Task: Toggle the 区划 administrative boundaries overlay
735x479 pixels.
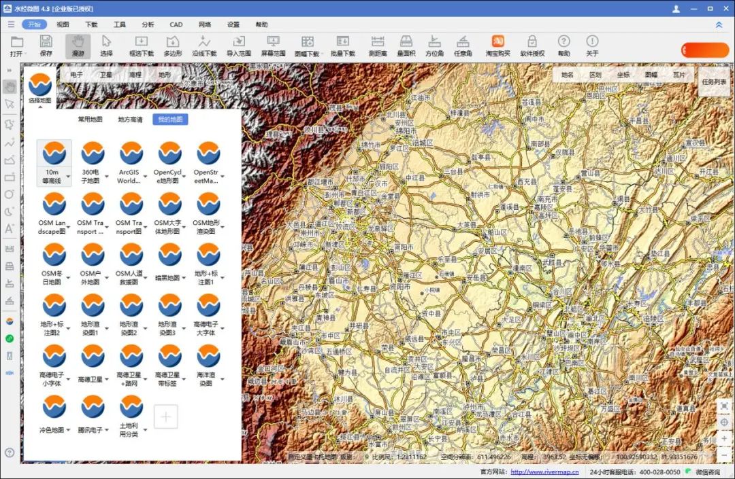Action: (595, 75)
